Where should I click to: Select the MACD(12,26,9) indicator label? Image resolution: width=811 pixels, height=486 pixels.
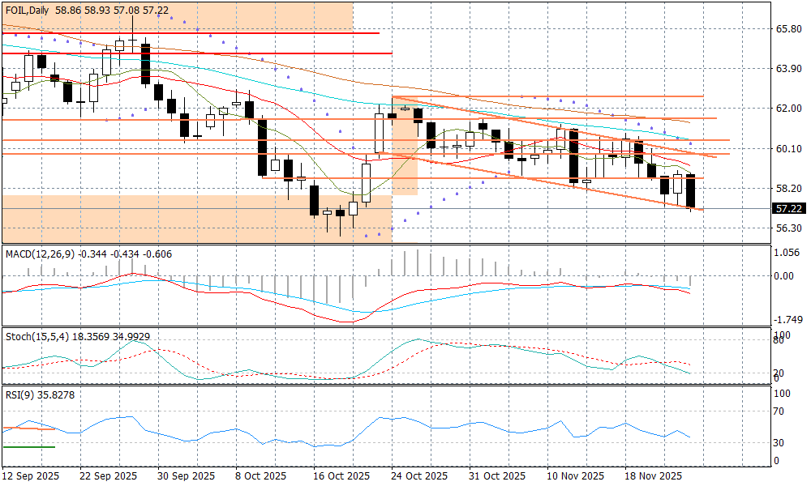[40, 254]
